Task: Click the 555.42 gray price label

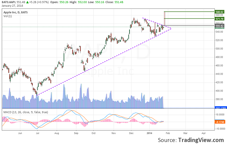Action: coord(219,26)
